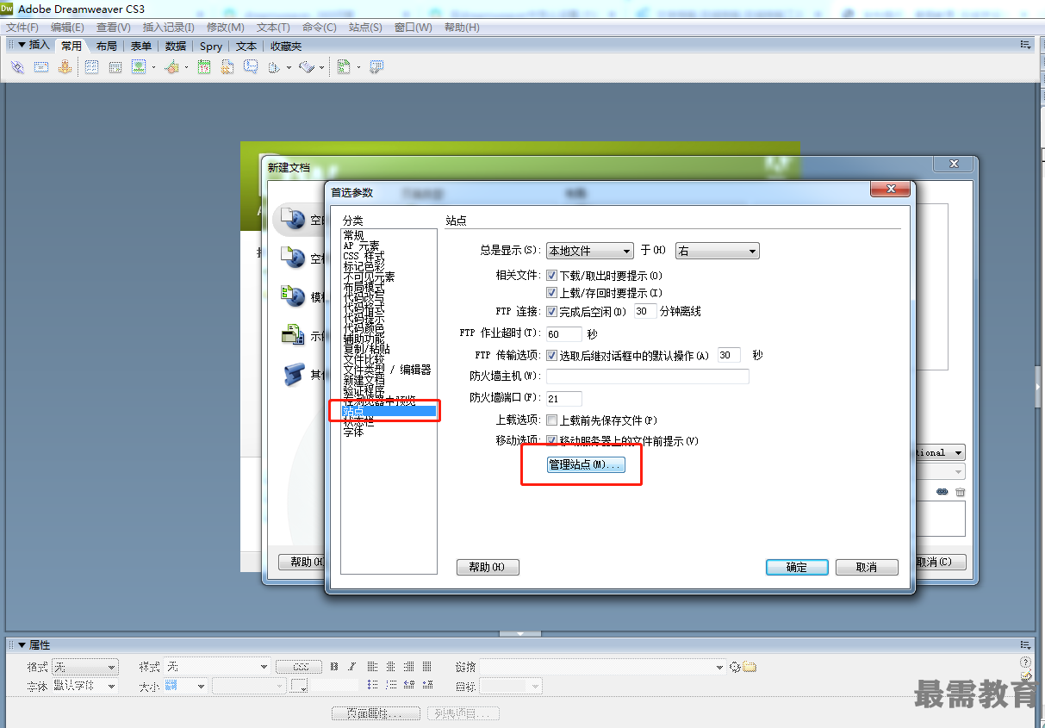Image resolution: width=1045 pixels, height=728 pixels.
Task: Enable the 上载前先保存文件 checkbox
Action: coord(551,420)
